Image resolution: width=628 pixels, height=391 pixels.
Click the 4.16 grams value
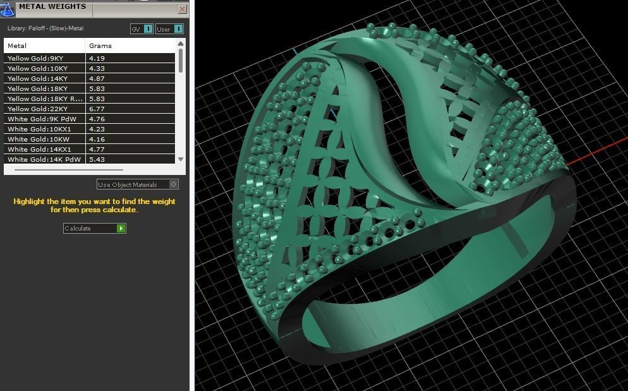(97, 139)
